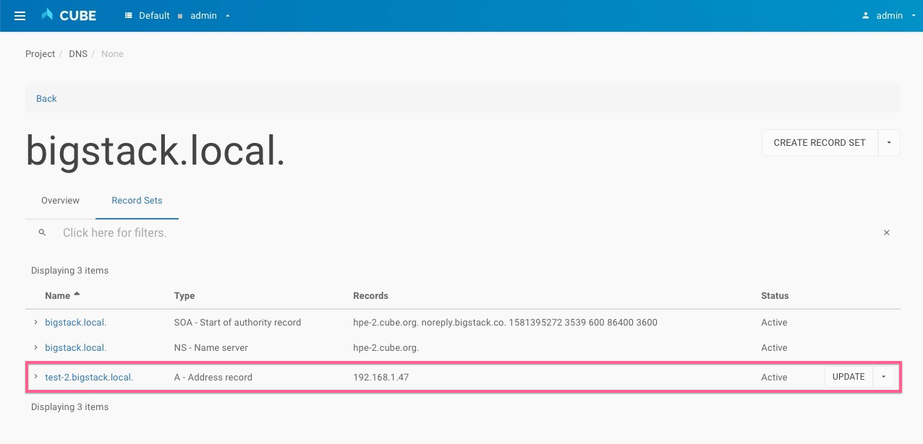Go back using the Back link
The width and height of the screenshot is (923, 444).
[46, 99]
